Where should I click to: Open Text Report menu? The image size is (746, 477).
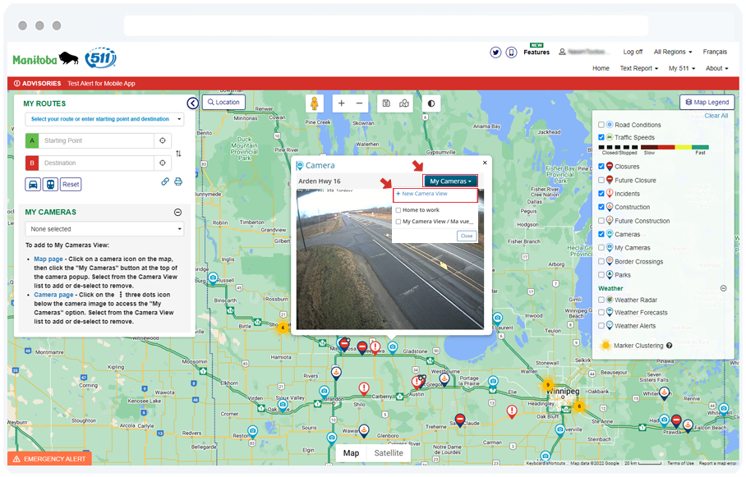(639, 68)
